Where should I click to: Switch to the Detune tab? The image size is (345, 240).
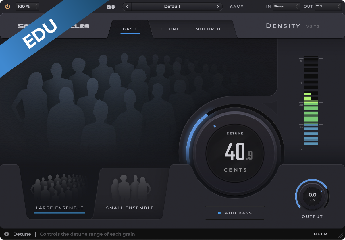click(169, 29)
